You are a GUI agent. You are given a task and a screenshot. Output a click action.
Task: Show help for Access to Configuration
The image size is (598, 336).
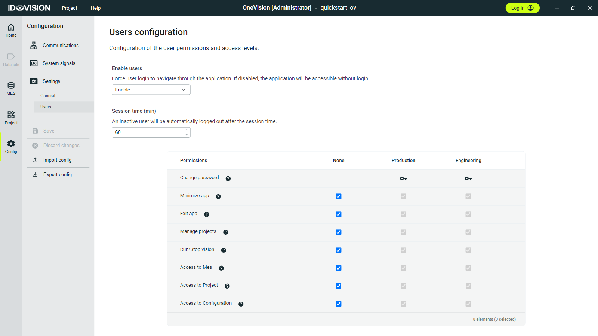[241, 304]
